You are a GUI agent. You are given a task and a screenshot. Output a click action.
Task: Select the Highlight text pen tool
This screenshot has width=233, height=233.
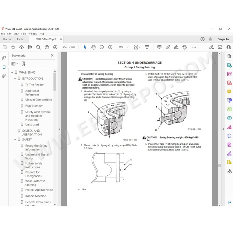168,47
